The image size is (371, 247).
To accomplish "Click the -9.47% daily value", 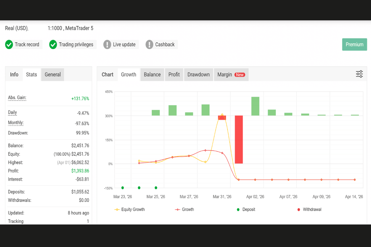I will click(x=83, y=113).
